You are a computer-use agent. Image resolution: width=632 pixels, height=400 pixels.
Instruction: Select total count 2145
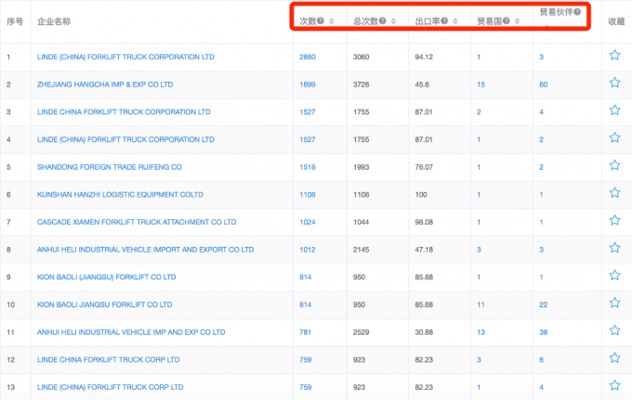point(362,250)
